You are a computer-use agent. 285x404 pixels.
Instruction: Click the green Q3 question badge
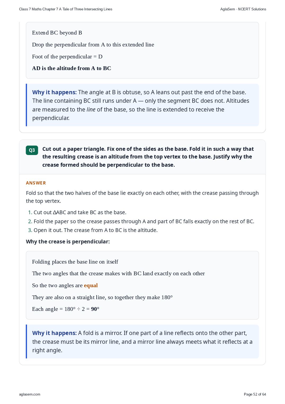point(32,150)
